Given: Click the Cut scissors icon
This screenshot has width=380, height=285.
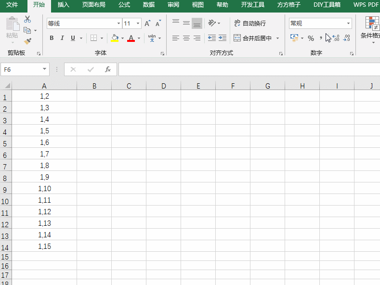Looking at the screenshot, I should [27, 19].
